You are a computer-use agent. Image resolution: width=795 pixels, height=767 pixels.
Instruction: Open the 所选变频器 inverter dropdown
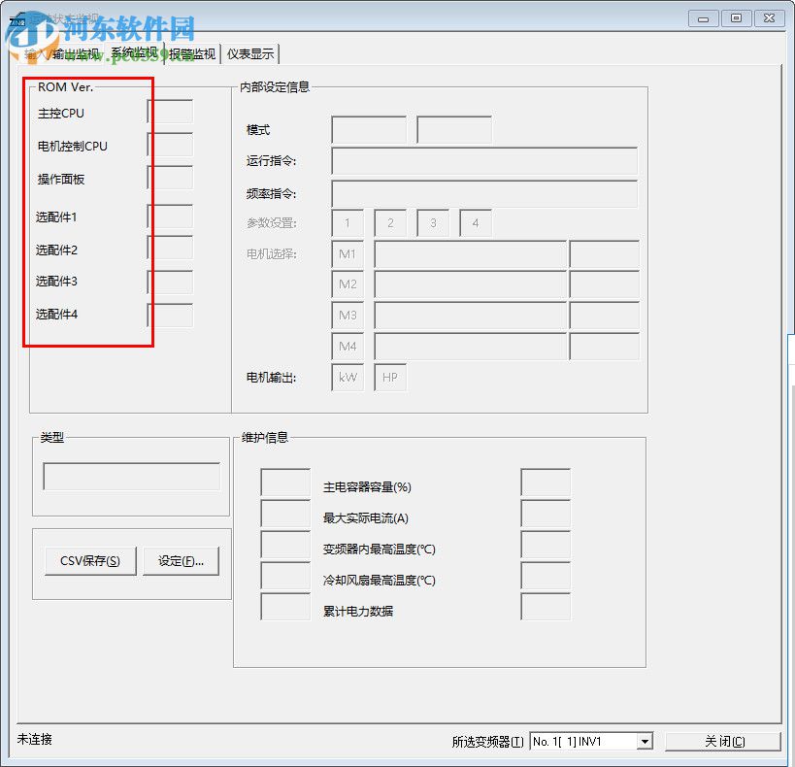pos(645,741)
